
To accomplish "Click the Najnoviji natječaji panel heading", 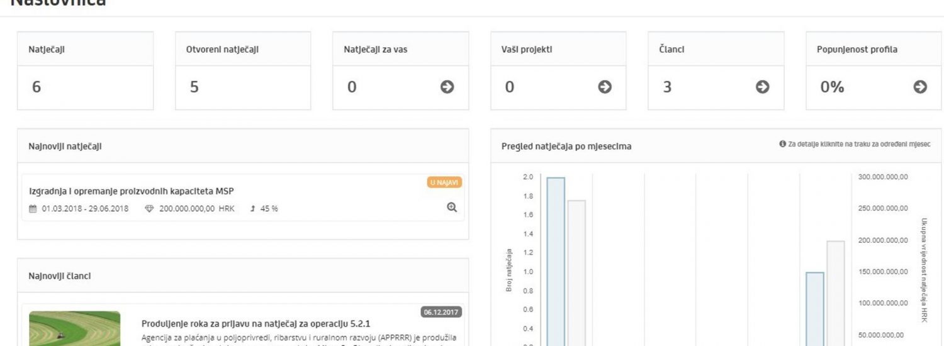I will (65, 146).
